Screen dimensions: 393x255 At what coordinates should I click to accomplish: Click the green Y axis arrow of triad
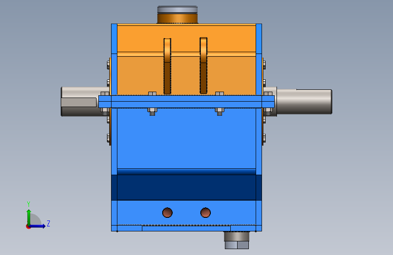pyautogui.click(x=29, y=217)
